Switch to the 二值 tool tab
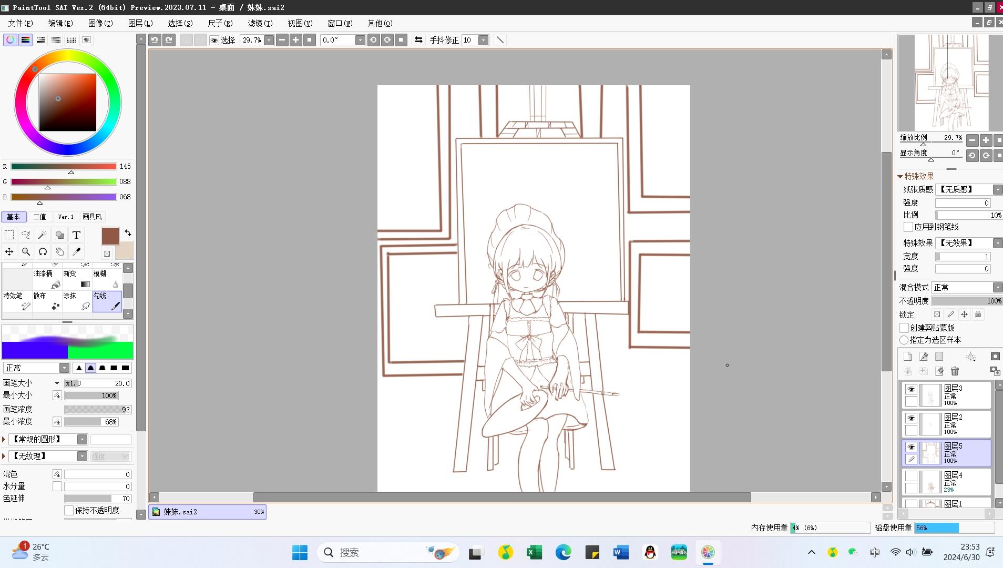The image size is (1003, 568). coord(39,217)
